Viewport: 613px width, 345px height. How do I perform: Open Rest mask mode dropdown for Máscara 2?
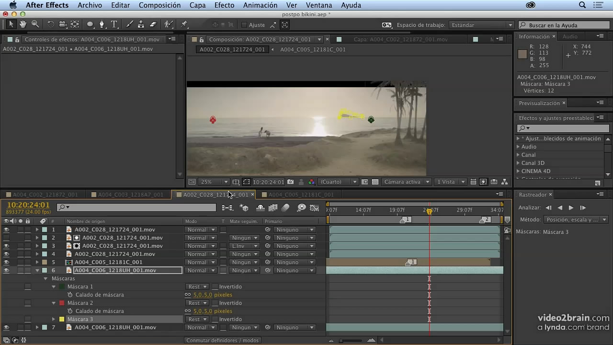pos(197,303)
